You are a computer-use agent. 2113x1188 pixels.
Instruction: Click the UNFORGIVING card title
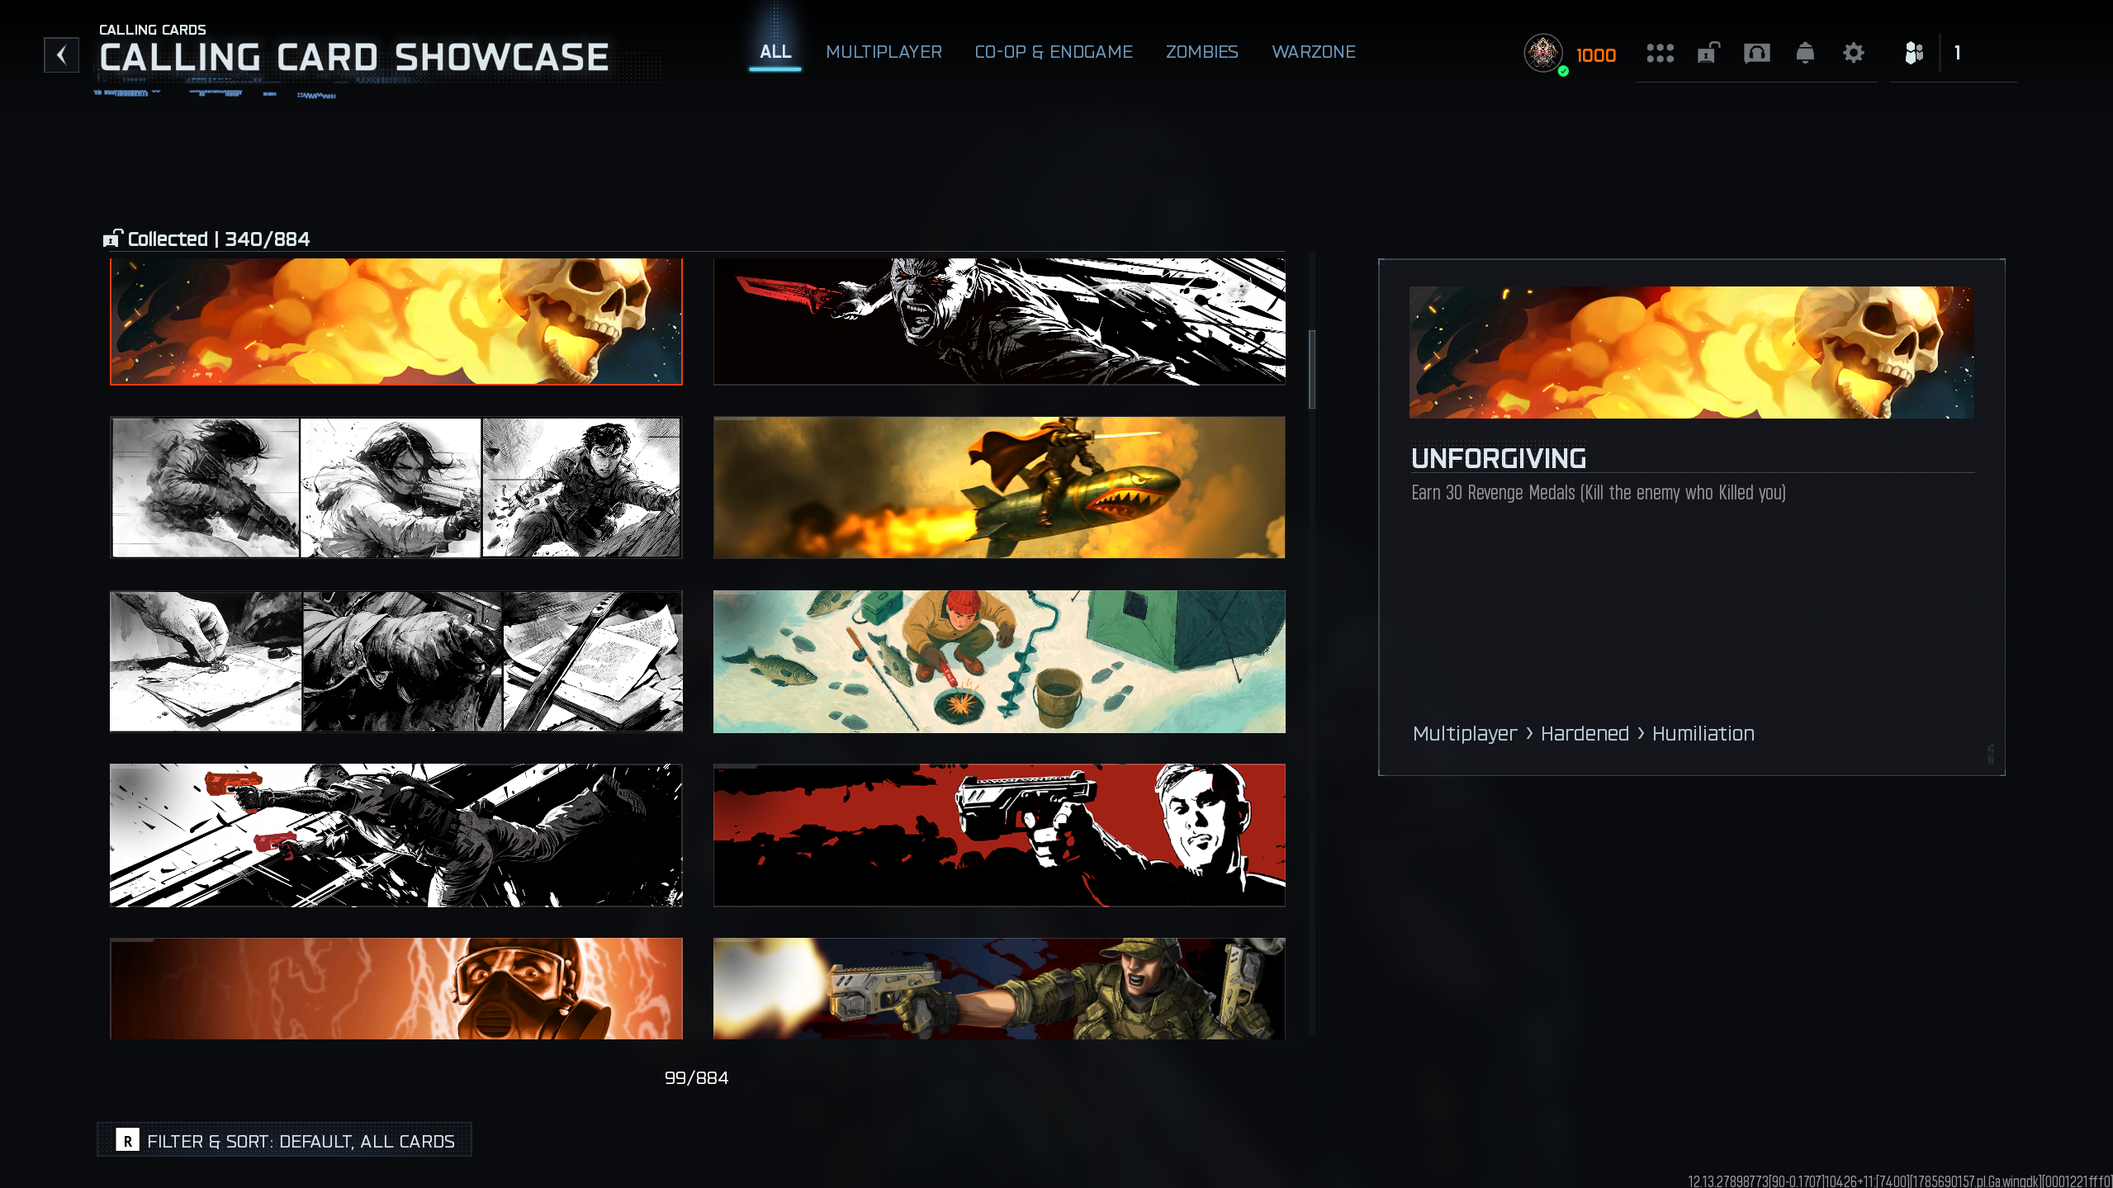click(x=1499, y=458)
